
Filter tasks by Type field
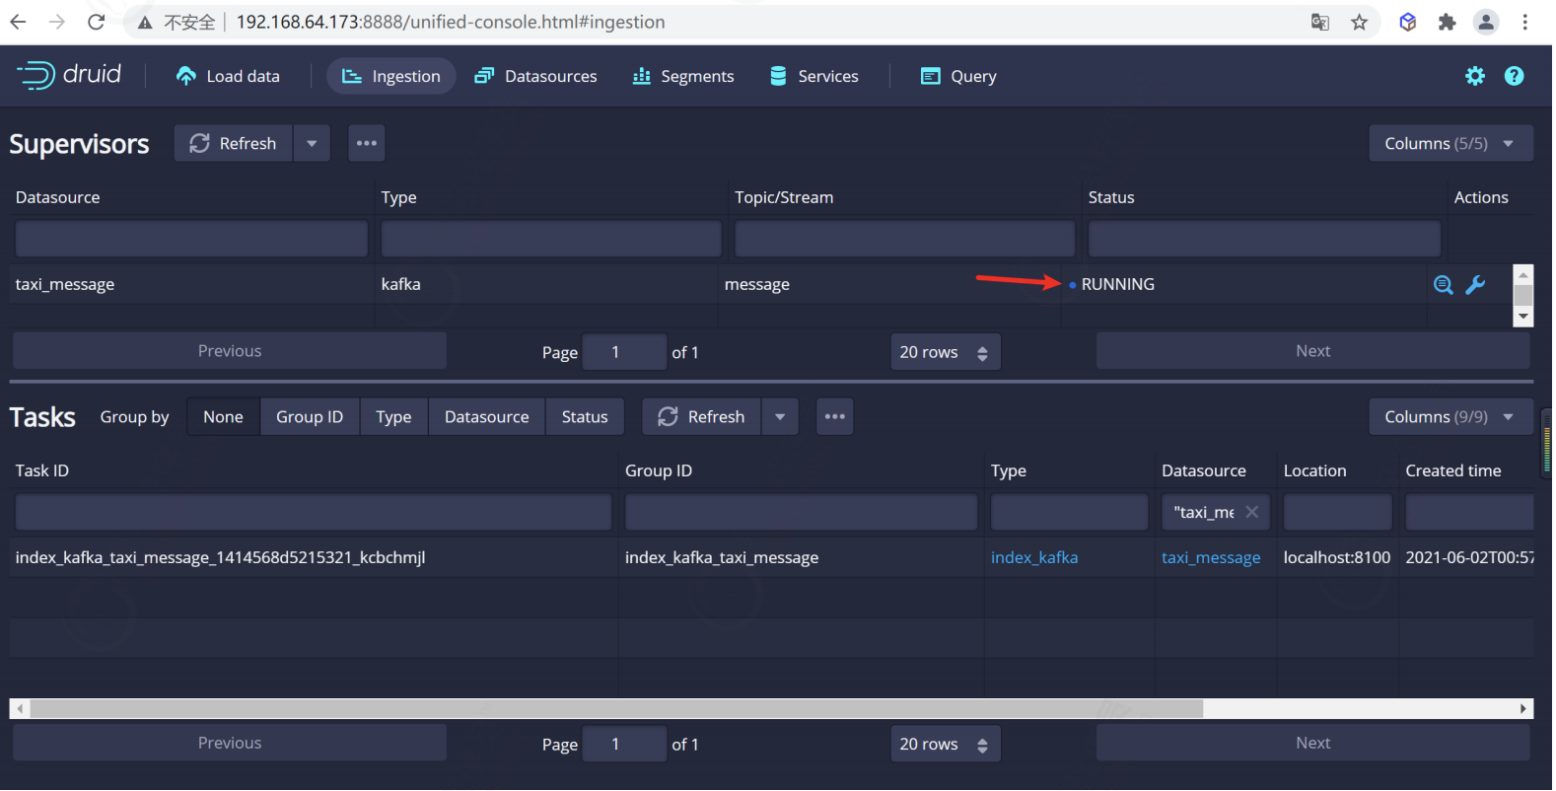pos(1070,512)
